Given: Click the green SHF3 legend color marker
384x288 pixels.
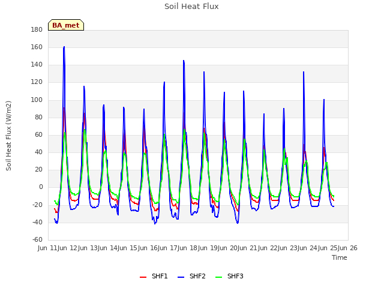Looking at the screenshot, I should [218, 277].
